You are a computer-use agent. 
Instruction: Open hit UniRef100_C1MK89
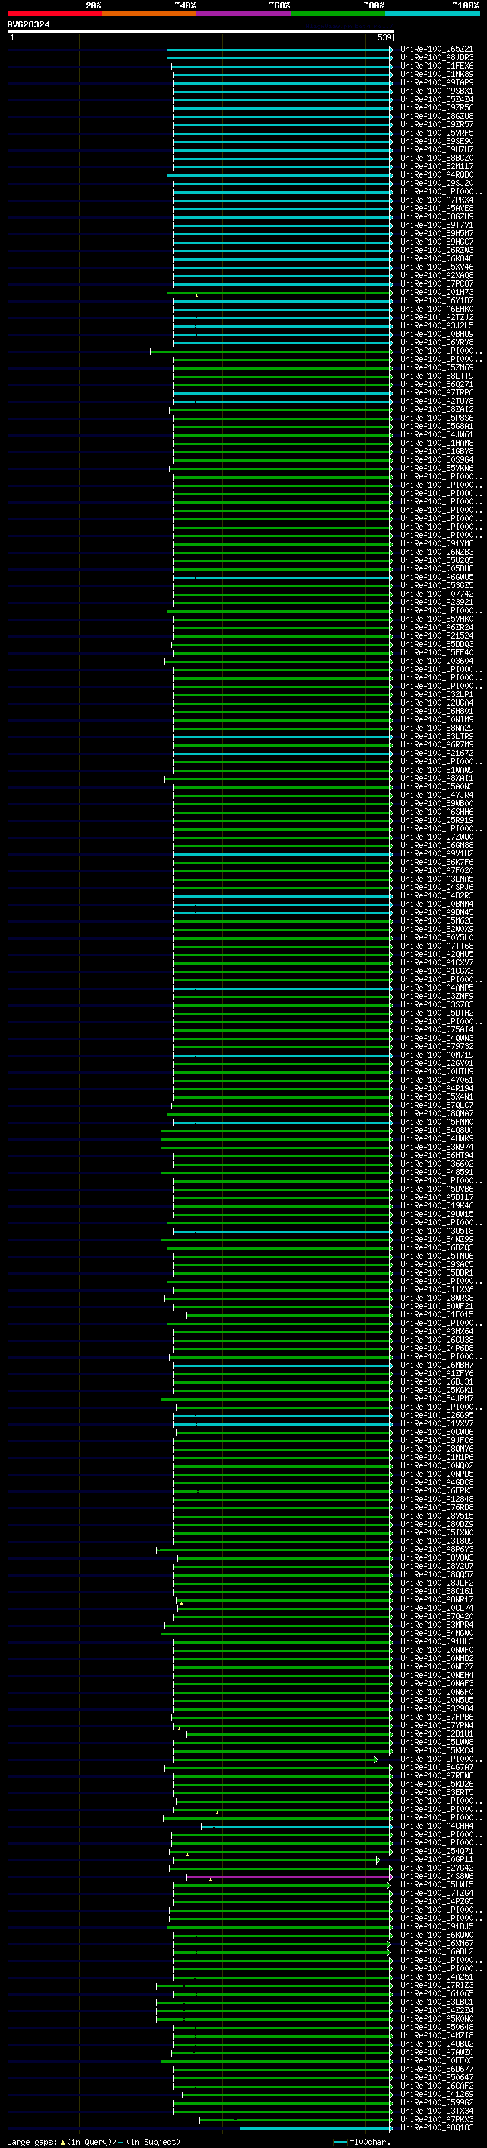point(436,74)
